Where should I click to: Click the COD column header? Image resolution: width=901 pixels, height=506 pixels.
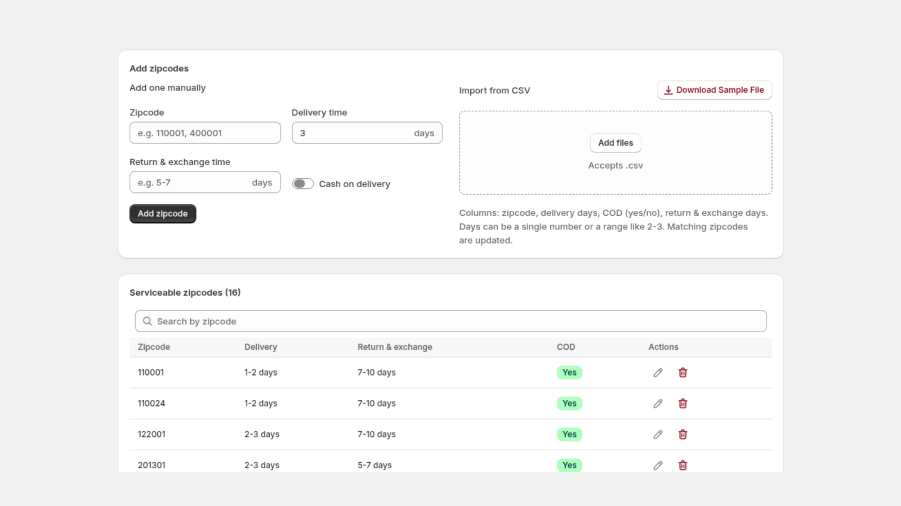[566, 347]
